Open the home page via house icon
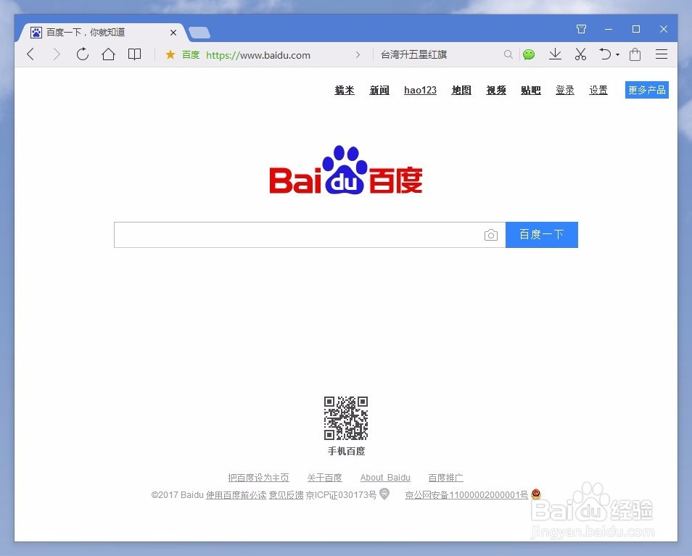Screen dimensions: 692x556 108,54
